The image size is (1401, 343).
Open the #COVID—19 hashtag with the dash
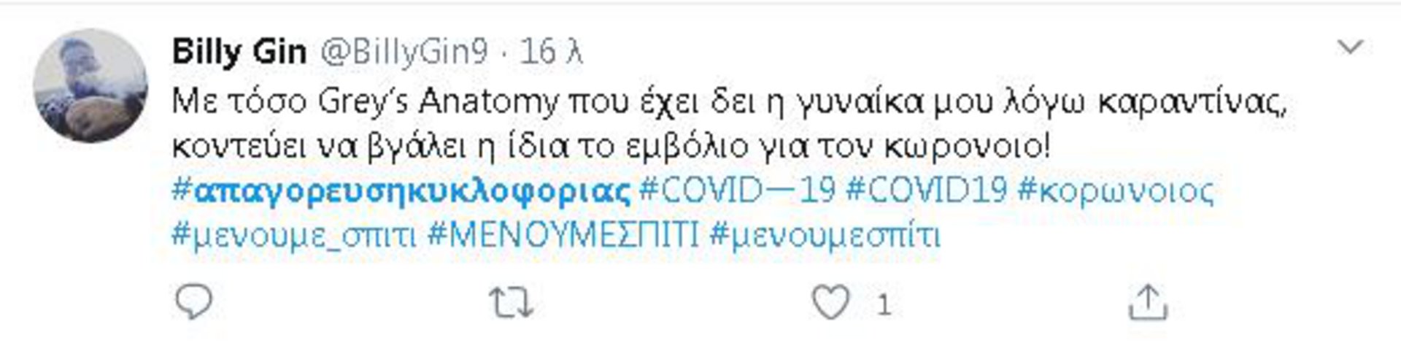737,191
